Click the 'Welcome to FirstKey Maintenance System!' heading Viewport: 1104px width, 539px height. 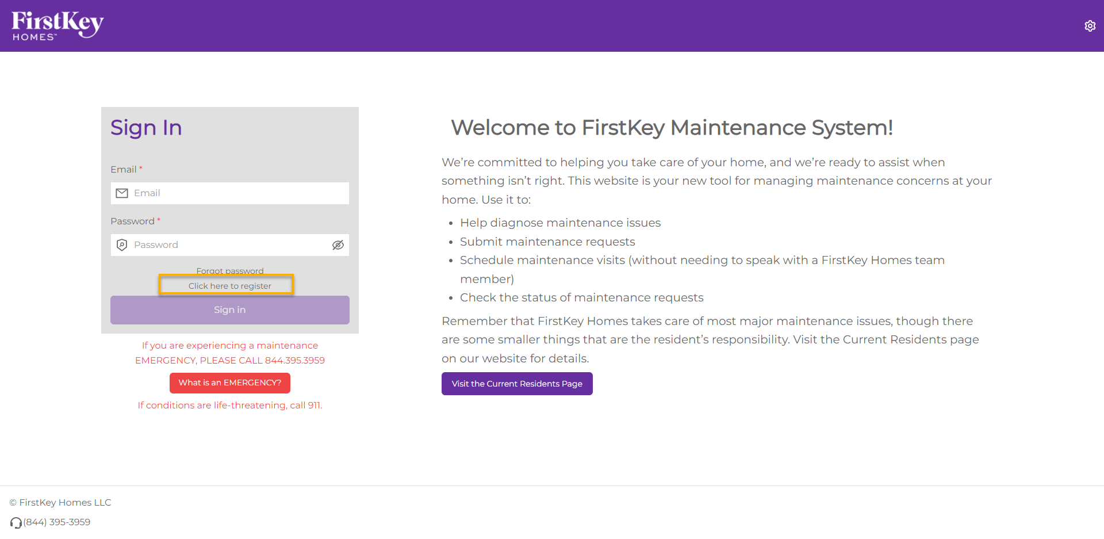672,128
